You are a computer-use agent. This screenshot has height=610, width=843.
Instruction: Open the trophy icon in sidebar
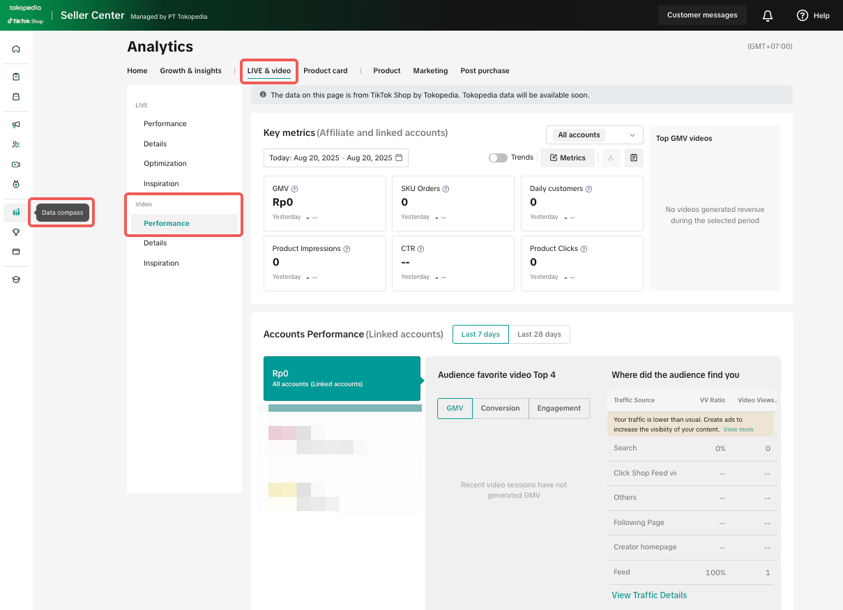pos(16,232)
